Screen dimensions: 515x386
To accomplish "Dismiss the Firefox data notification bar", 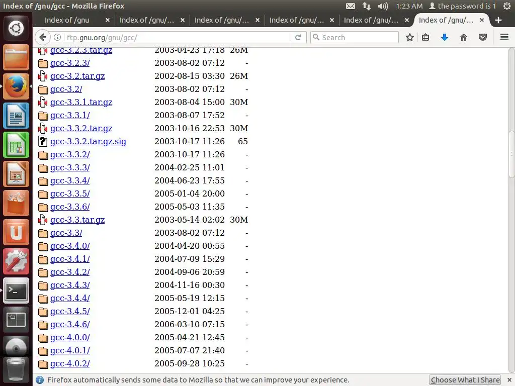I will 509,380.
